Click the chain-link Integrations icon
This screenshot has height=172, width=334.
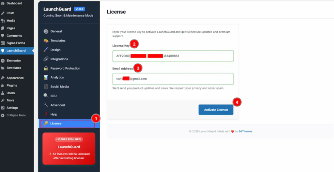[46, 59]
